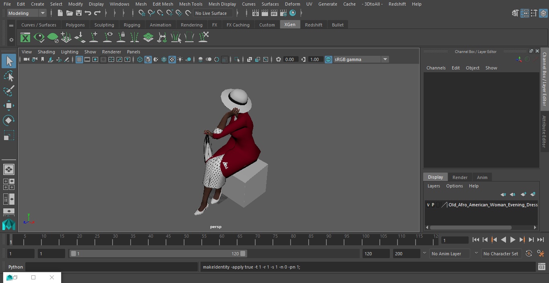Viewport: 549px width, 283px height.
Task: Open the shelf options gear menu
Action: [11, 40]
